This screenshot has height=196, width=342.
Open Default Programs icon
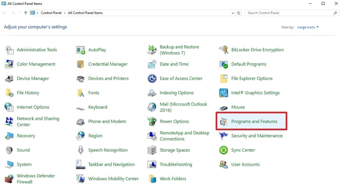(x=224, y=64)
